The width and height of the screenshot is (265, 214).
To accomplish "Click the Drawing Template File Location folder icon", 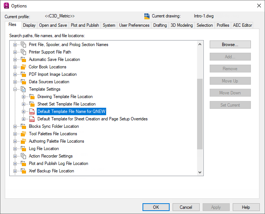I will pyautogui.click(x=32, y=97).
